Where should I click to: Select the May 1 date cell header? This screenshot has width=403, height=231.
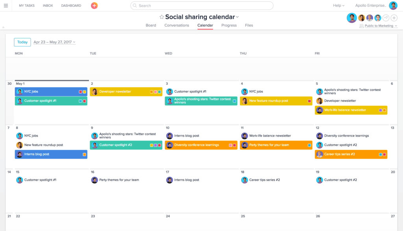tap(20, 84)
